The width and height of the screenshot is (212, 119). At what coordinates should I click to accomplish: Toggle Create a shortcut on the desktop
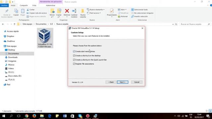(74, 56)
